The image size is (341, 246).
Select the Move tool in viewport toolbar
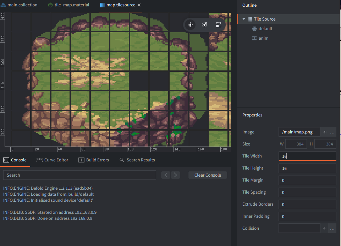pos(190,25)
